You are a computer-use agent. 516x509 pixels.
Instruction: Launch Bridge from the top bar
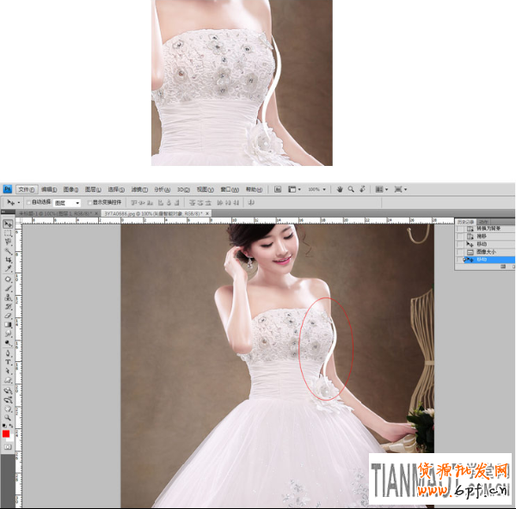coord(278,188)
